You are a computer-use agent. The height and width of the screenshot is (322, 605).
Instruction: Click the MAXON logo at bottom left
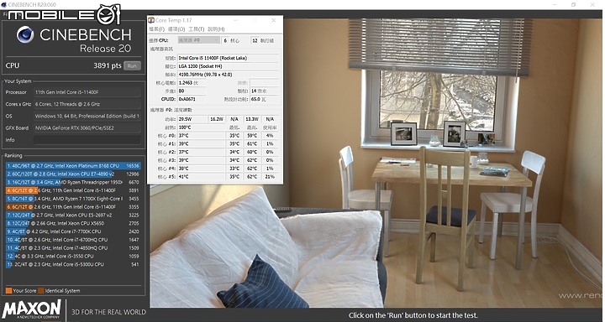tap(32, 309)
